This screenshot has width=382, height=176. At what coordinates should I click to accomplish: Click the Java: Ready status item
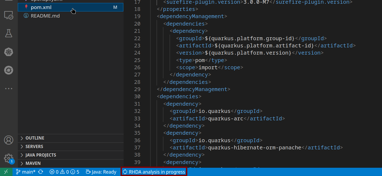point(101,172)
